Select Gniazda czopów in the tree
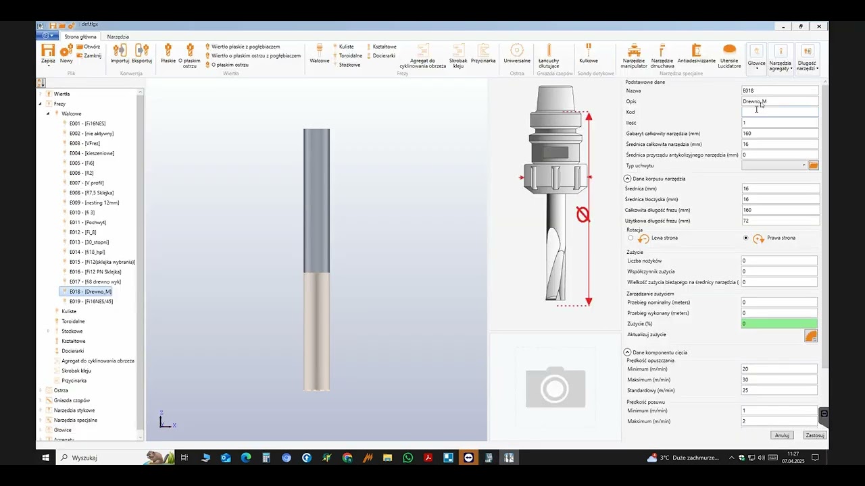Viewport: 865px width, 486px height. (72, 400)
